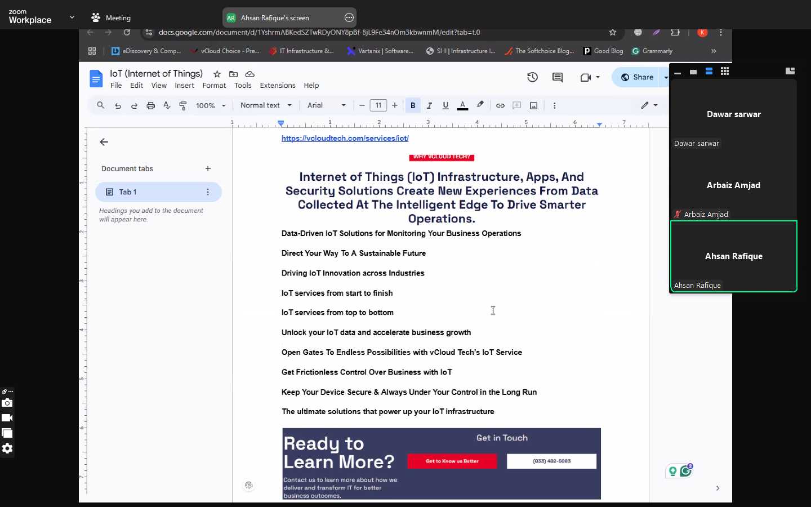The width and height of the screenshot is (811, 507).
Task: Add a comment via toolbar icon
Action: pyautogui.click(x=516, y=105)
